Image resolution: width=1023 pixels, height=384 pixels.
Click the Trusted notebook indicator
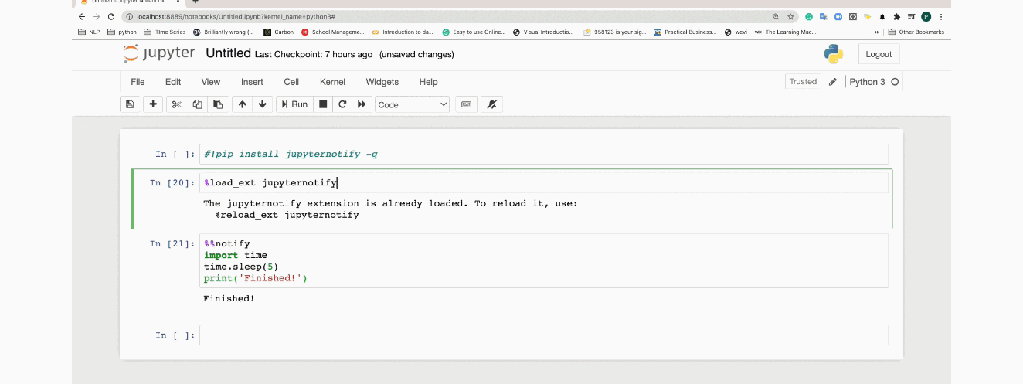[803, 82]
